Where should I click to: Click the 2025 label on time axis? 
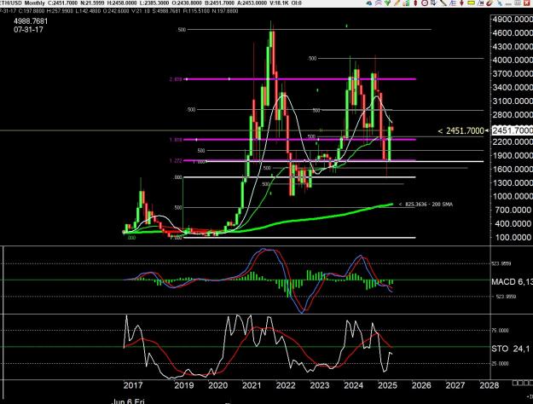pos(387,385)
